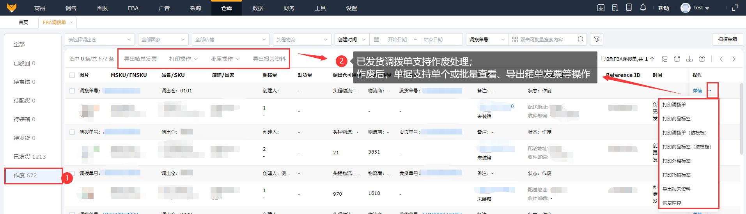Viewport: 746px width, 214px height.
Task: Toggle fullscreen expand icon
Action: coord(735,8)
